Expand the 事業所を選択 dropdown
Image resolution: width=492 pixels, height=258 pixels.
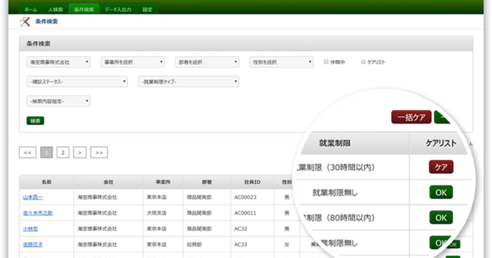coord(133,62)
